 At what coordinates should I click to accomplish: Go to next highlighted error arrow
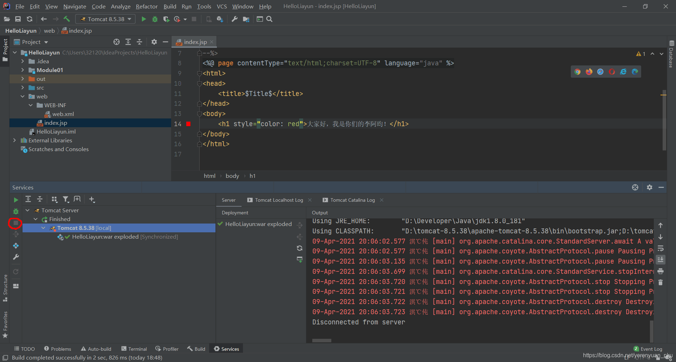click(x=662, y=54)
